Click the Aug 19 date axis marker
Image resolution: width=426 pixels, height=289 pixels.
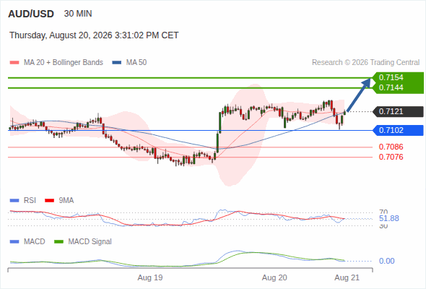[150, 278]
